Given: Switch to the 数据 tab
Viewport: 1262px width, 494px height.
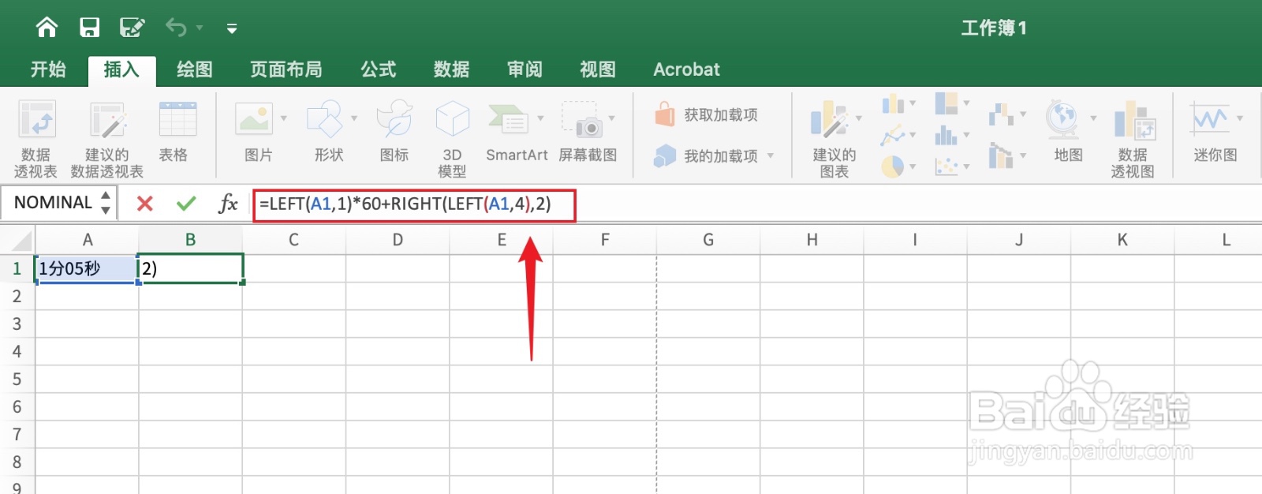Looking at the screenshot, I should (x=452, y=69).
